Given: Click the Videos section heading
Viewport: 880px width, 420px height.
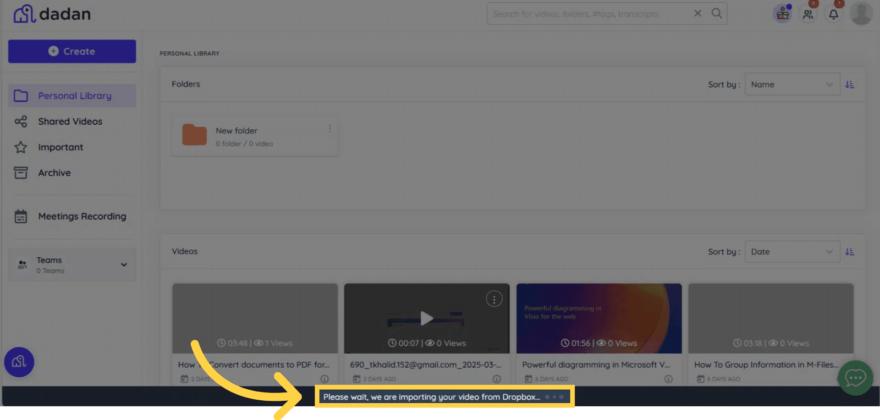Looking at the screenshot, I should (x=185, y=251).
